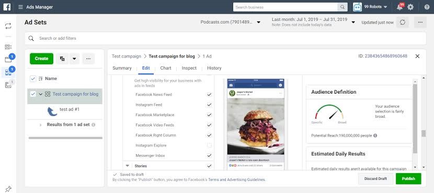
Task: Open the campaigns folder icon in sidebar
Action: (8, 60)
